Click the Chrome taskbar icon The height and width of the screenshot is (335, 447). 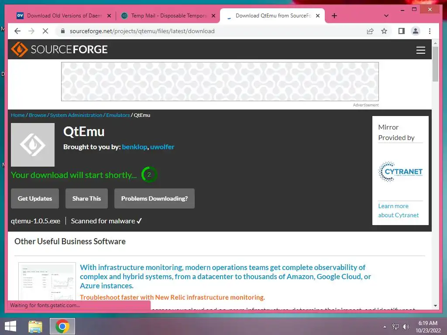click(x=62, y=326)
